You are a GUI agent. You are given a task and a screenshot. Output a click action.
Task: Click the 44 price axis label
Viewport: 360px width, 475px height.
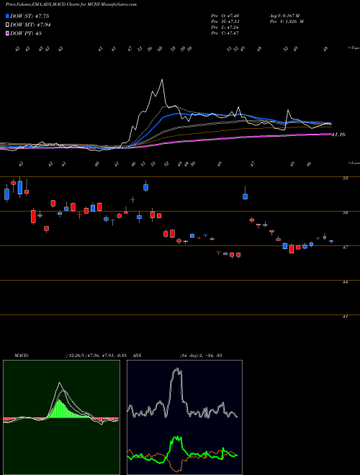pos(345,282)
